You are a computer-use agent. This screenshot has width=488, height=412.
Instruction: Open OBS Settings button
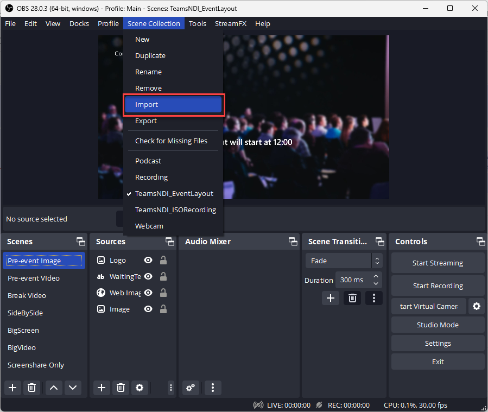[438, 343]
